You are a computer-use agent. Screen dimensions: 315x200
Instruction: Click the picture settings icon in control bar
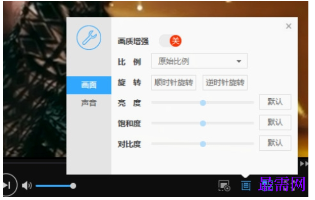click(x=246, y=186)
